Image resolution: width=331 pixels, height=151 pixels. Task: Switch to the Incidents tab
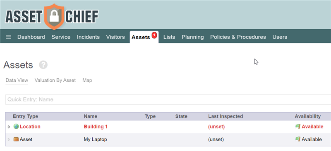(88, 37)
